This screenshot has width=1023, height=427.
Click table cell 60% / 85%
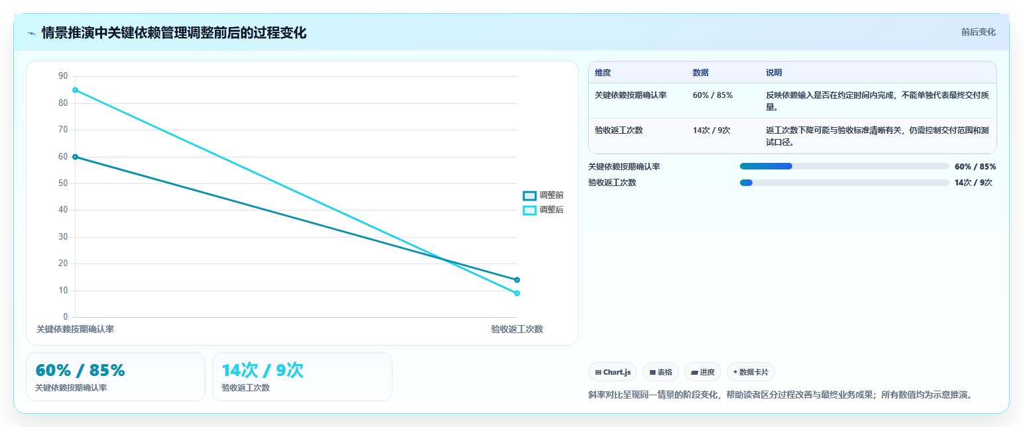click(713, 95)
